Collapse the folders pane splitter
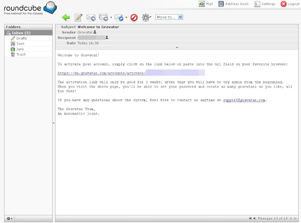This screenshot has width=301, height=223. point(54,123)
